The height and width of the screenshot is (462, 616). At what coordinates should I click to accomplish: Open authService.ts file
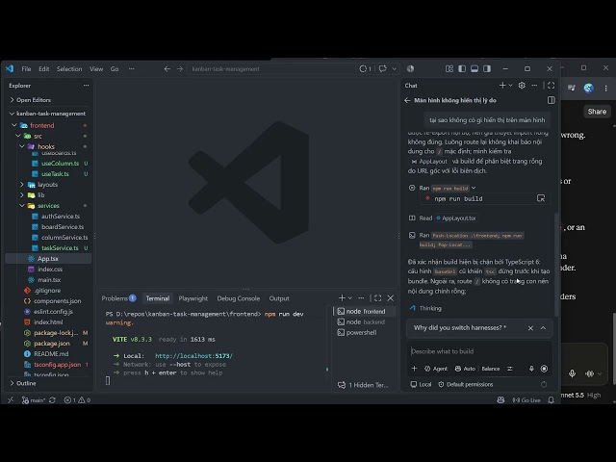[x=61, y=216]
